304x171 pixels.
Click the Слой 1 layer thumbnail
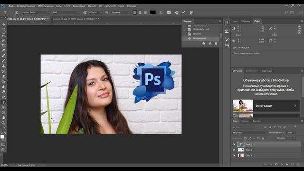pyautogui.click(x=241, y=150)
